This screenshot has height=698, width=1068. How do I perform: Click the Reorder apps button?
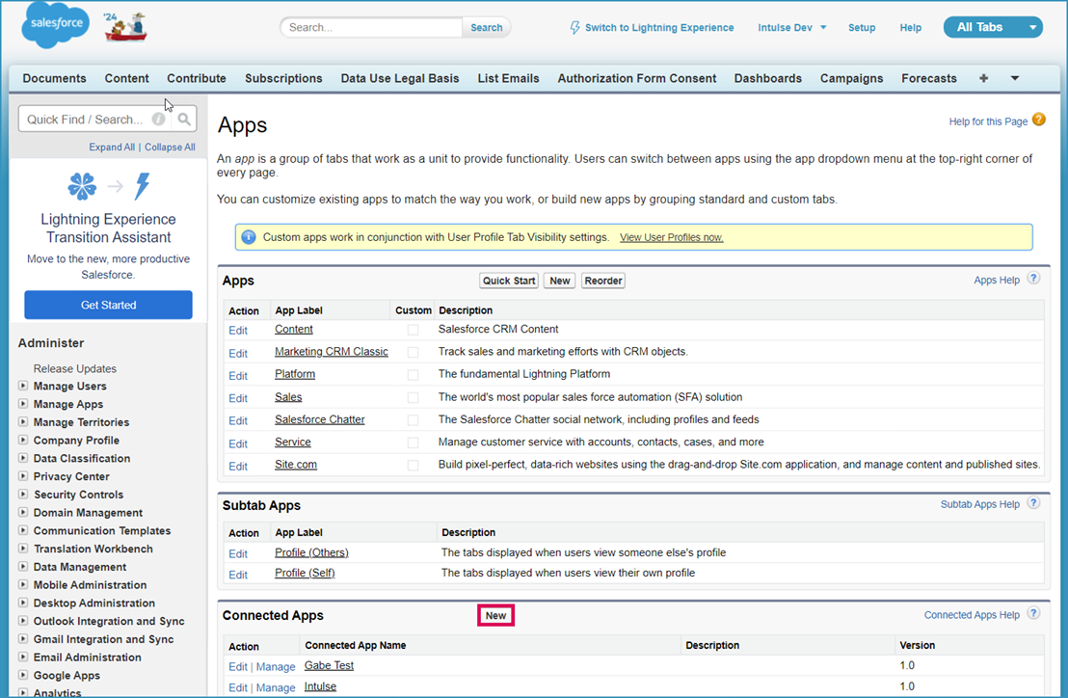pos(603,281)
